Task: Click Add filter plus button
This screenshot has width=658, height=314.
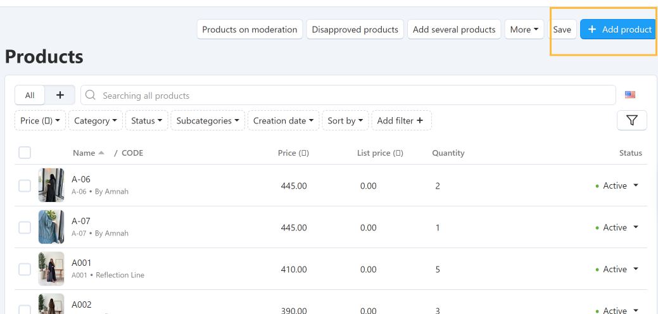Action: pos(401,121)
